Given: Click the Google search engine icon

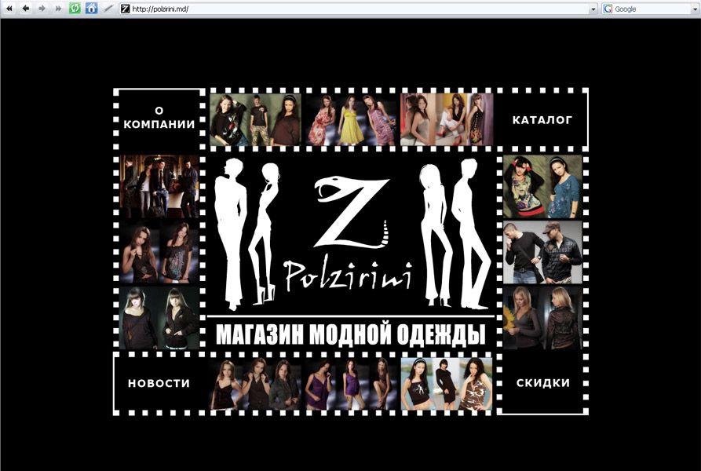Looking at the screenshot, I should coord(608,9).
